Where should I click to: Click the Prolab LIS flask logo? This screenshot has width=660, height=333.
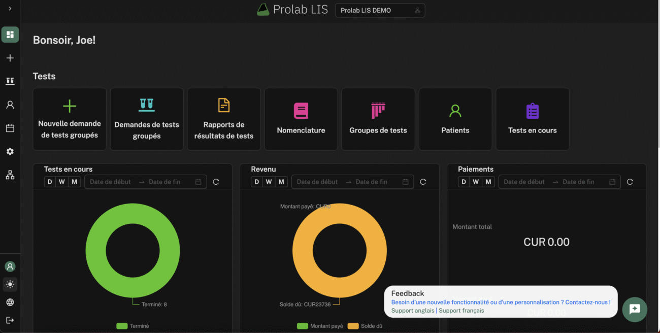coord(262,10)
